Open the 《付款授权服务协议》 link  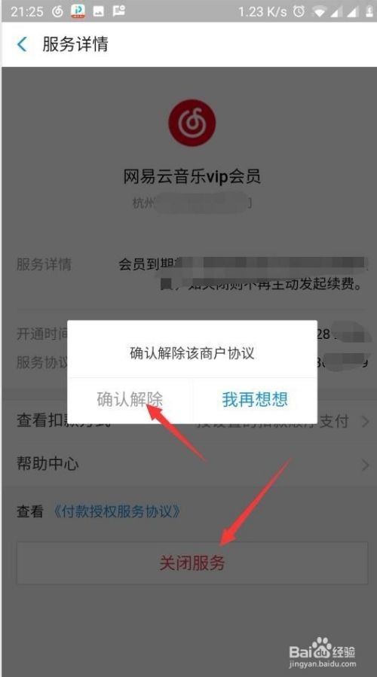point(117,511)
